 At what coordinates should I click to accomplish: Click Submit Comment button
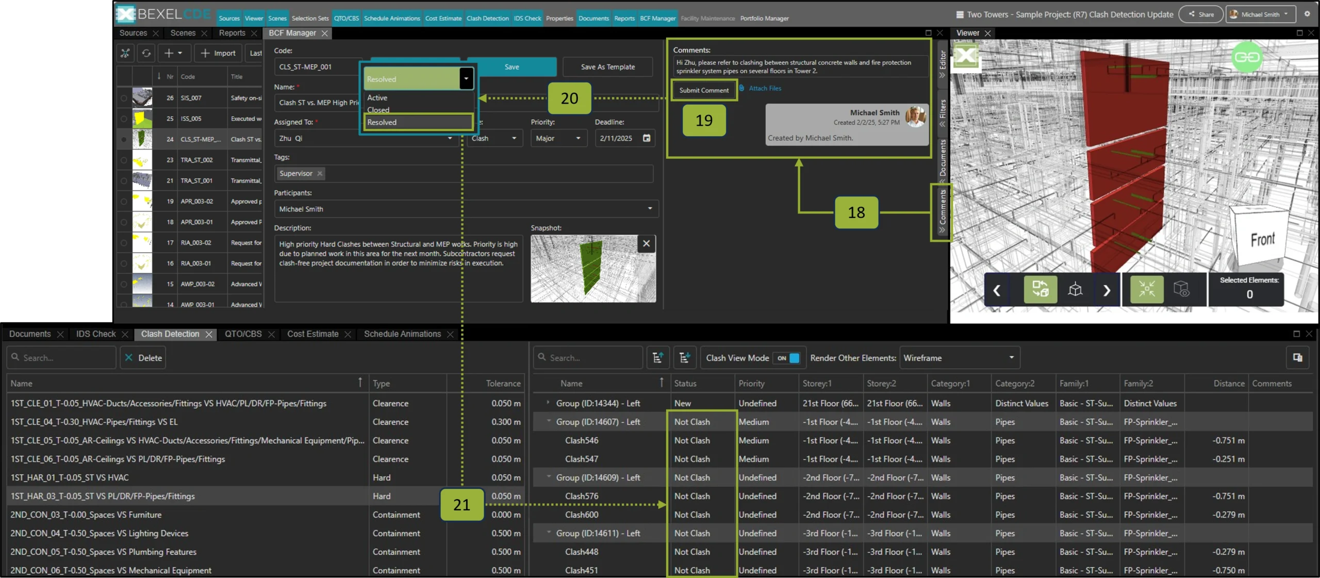(704, 90)
